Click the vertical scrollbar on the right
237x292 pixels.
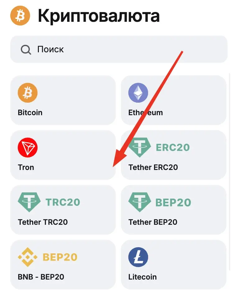coord(230,171)
